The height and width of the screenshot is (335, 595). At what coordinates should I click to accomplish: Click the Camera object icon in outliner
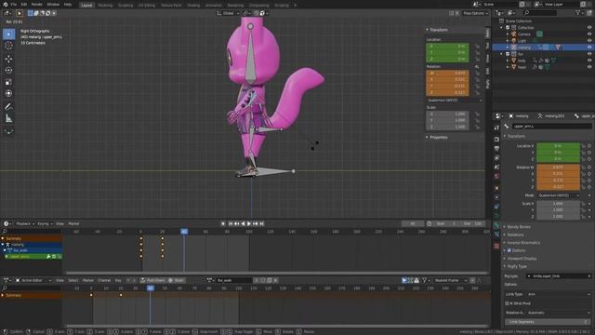(x=514, y=34)
